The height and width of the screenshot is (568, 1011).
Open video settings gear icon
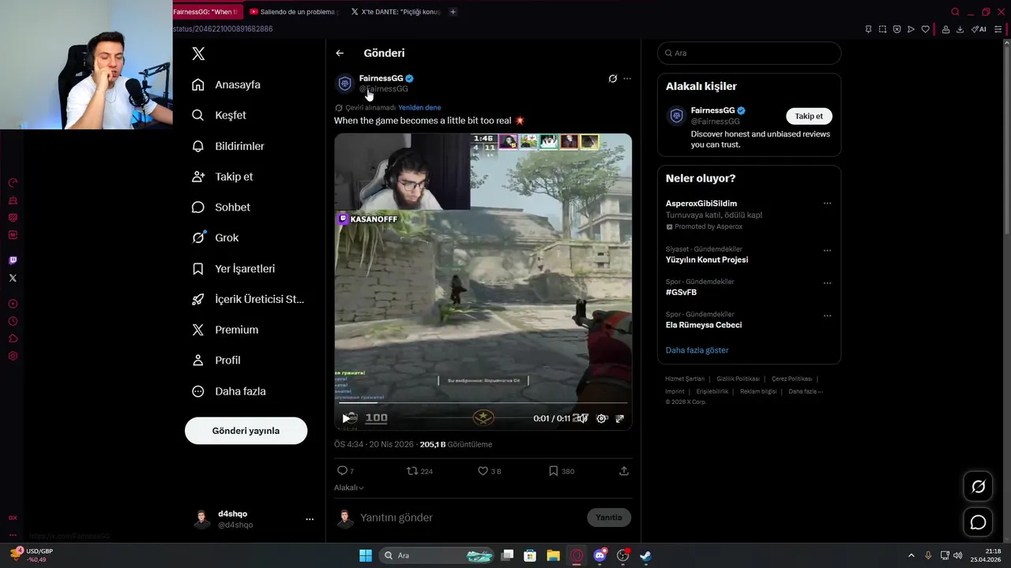point(601,419)
